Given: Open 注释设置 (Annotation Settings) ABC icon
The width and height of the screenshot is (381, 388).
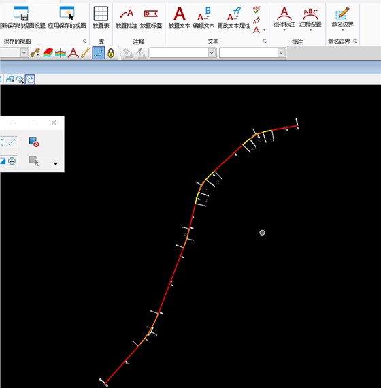Looking at the screenshot, I should coord(310,14).
